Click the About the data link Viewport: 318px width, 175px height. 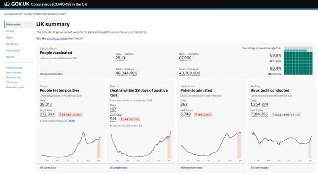click(x=13, y=73)
